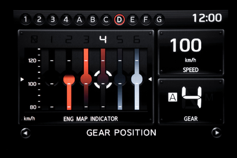Open custom view C
The image size is (237, 158).
(x=106, y=19)
